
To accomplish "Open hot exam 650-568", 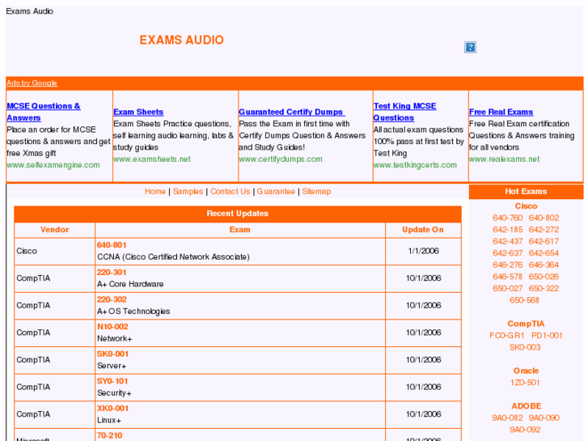I will pyautogui.click(x=524, y=300).
